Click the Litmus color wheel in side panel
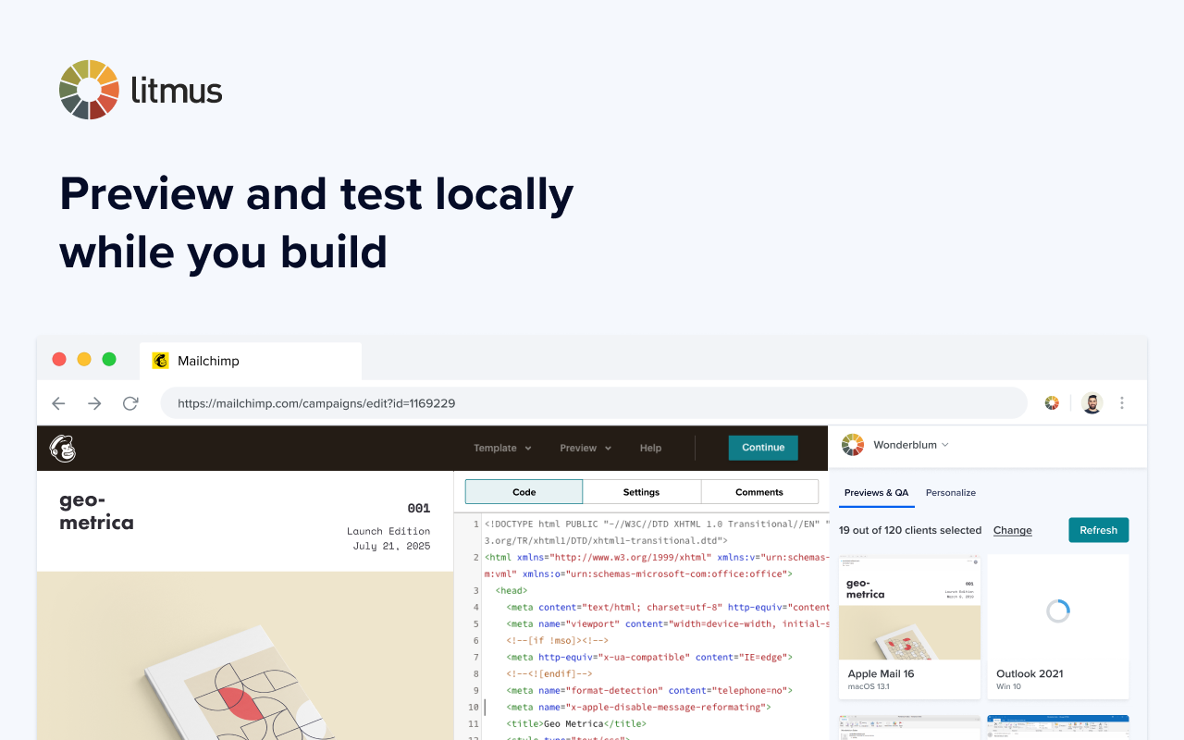The width and height of the screenshot is (1184, 740). [x=852, y=445]
